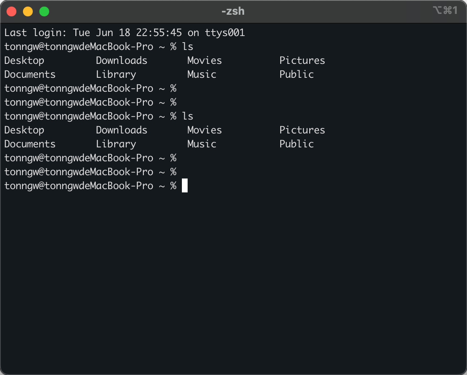Select "Library" in the second ls output
The height and width of the screenshot is (375, 467).
(116, 144)
